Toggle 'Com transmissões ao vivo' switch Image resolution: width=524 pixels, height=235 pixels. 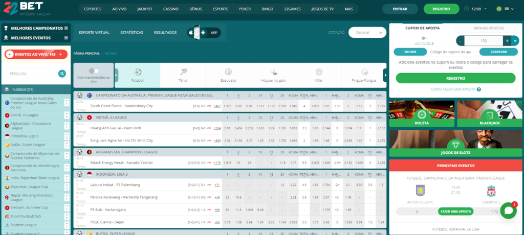point(94,71)
